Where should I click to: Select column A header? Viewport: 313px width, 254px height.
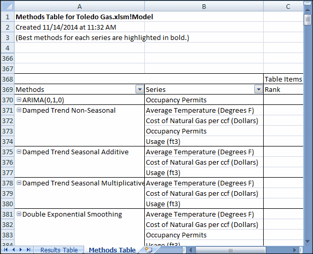tap(79, 6)
